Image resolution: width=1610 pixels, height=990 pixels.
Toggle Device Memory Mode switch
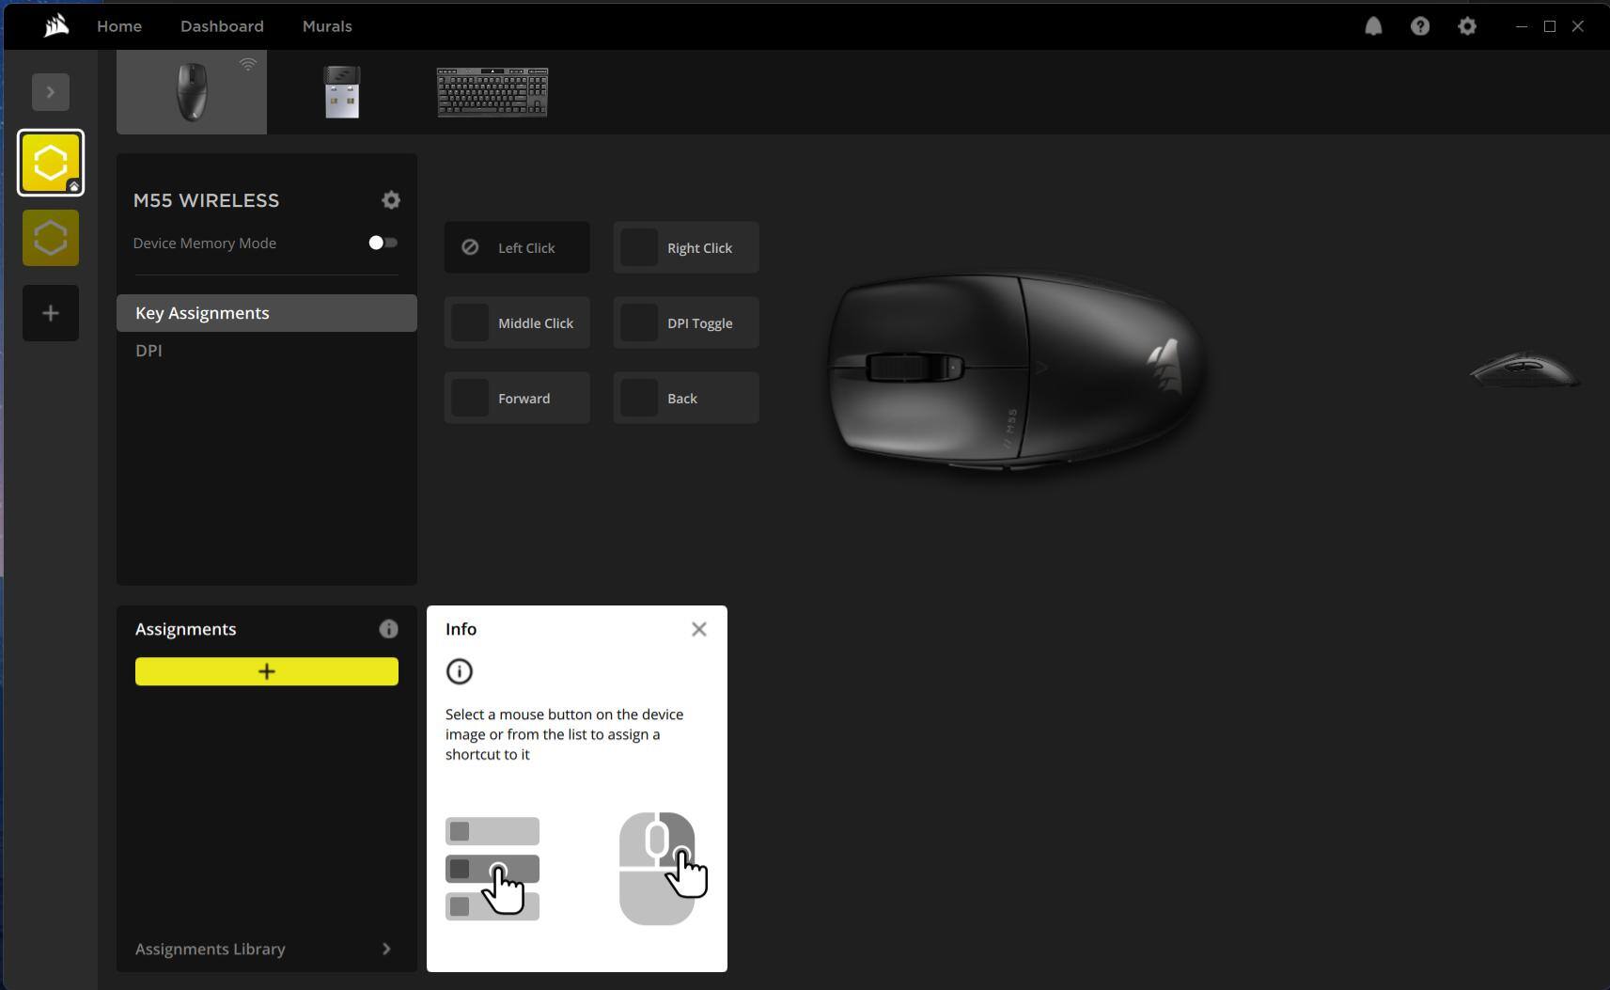[383, 243]
